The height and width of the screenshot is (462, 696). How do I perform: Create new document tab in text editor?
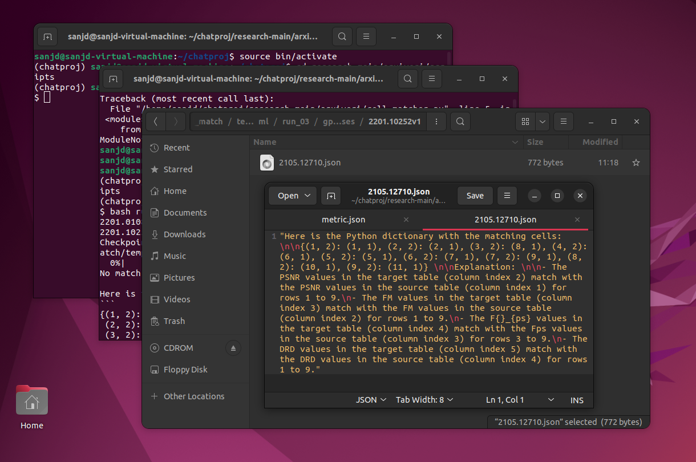[331, 196]
